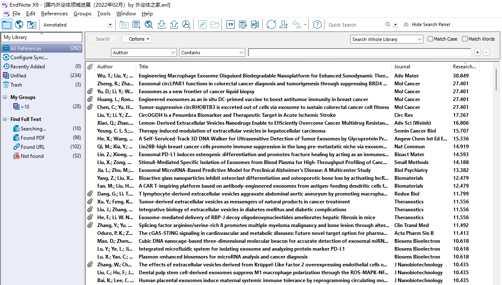502x285 pixels.
Task: Sort references by Journal column header
Action: [x=421, y=67]
